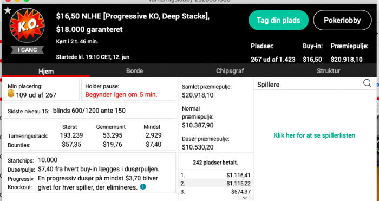
Task: Expand the payout list chevron
Action: (x=245, y=198)
